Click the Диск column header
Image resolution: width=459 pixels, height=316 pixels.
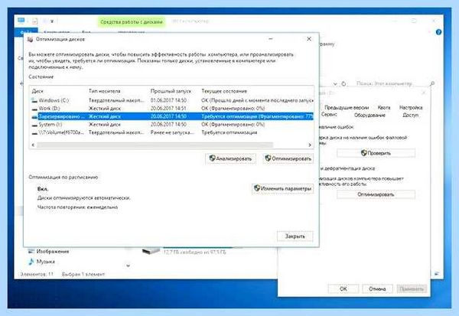37,91
